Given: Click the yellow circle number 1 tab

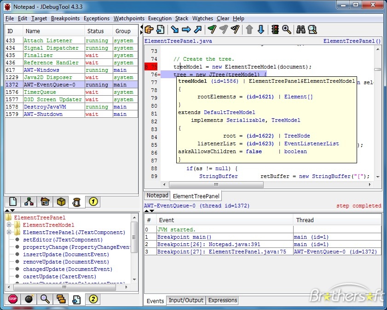Looking at the screenshot, I should point(93,202).
